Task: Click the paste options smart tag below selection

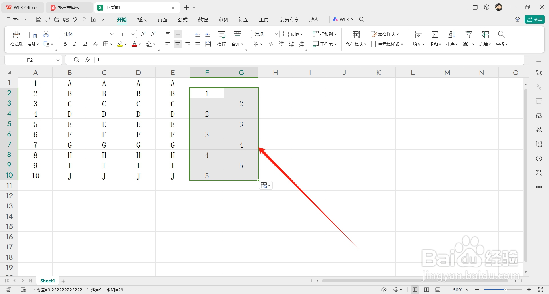Action: [x=266, y=186]
